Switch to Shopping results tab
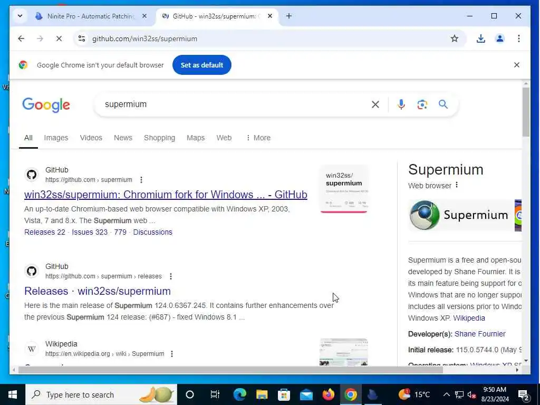The image size is (540, 405). click(x=159, y=138)
